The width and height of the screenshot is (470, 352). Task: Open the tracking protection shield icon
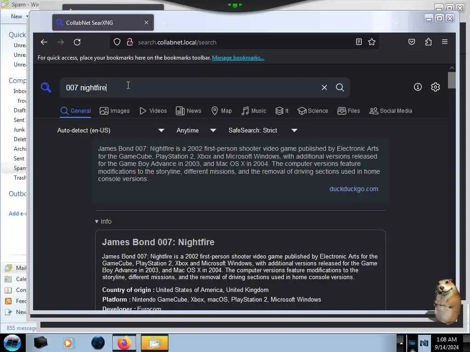(117, 42)
